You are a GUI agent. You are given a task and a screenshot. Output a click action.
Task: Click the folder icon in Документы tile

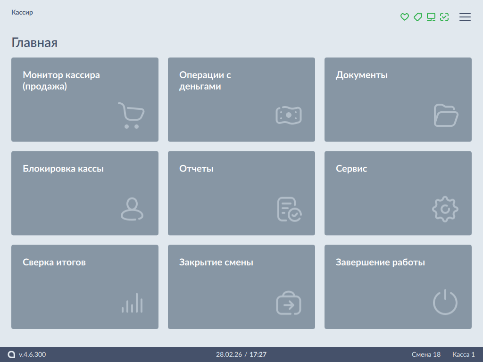click(x=446, y=115)
